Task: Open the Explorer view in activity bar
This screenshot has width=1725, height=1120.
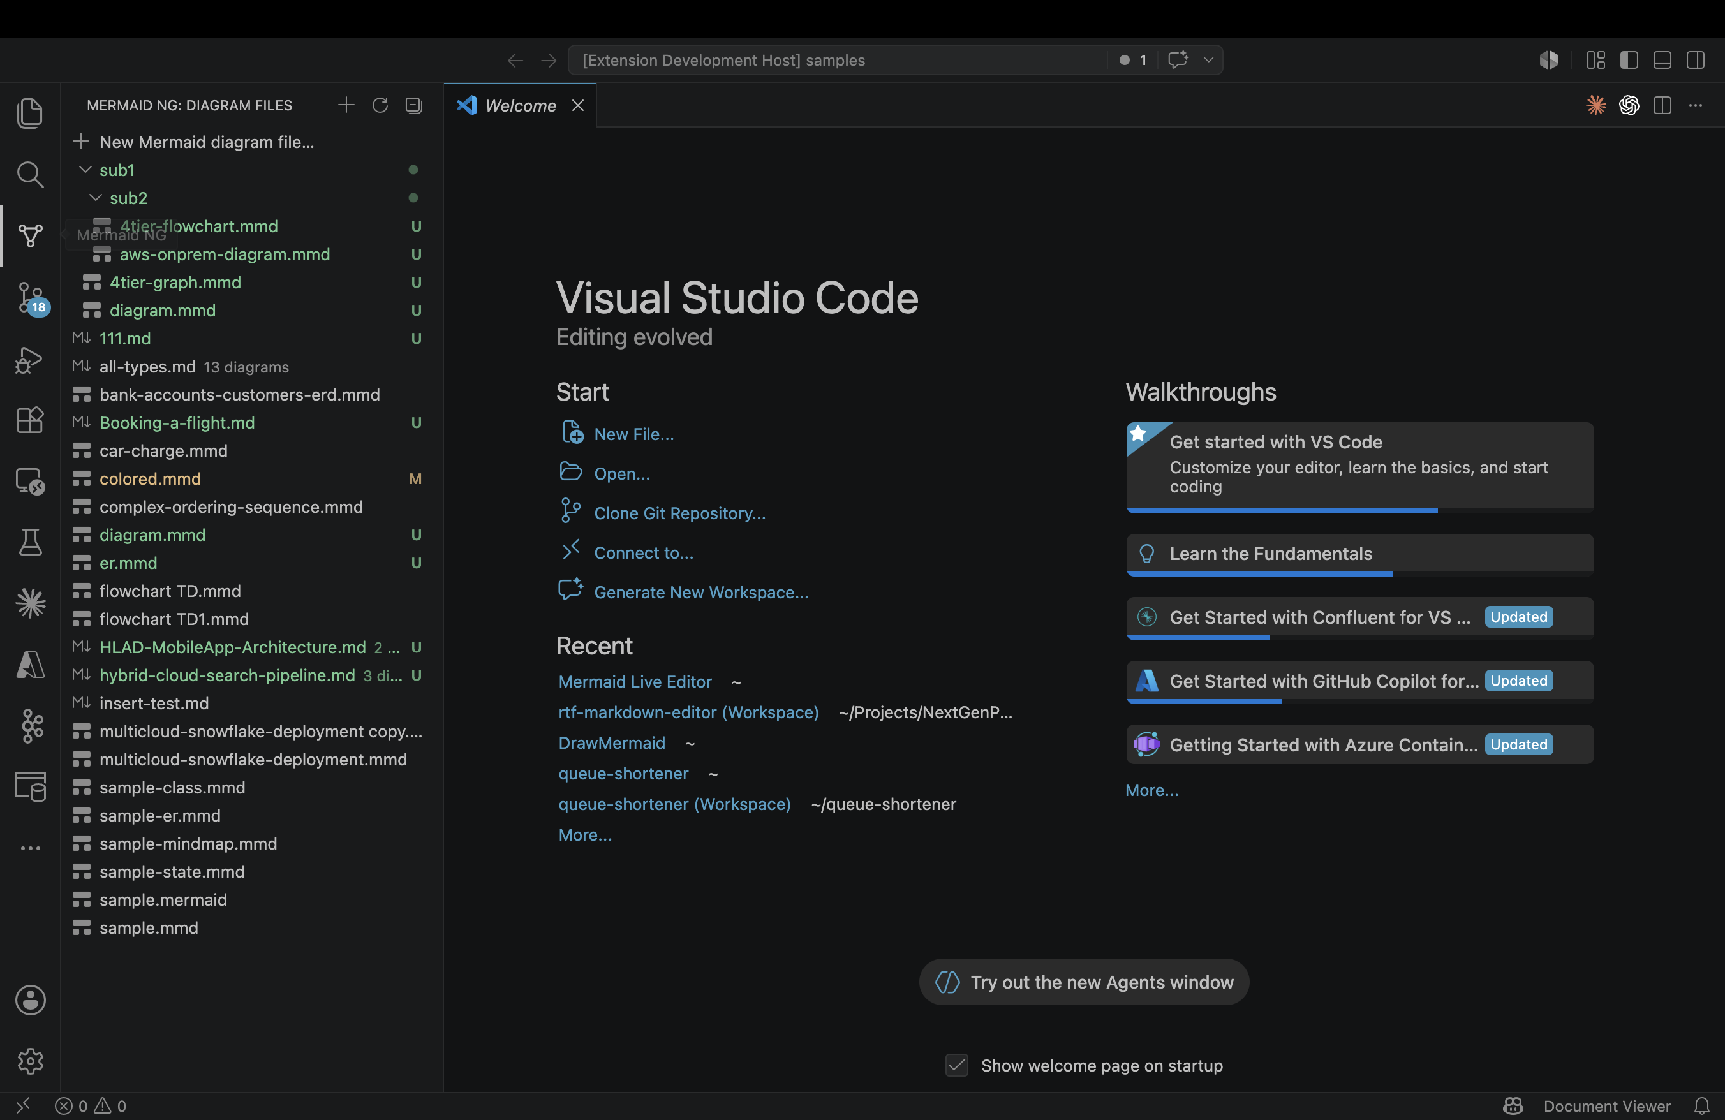Action: click(30, 113)
